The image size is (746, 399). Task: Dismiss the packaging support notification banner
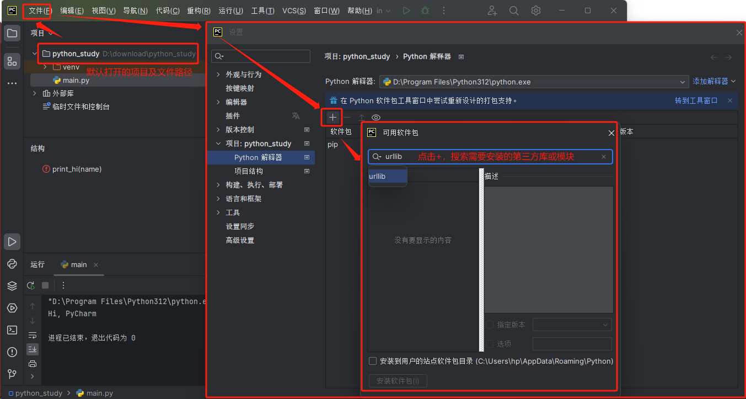coord(730,100)
